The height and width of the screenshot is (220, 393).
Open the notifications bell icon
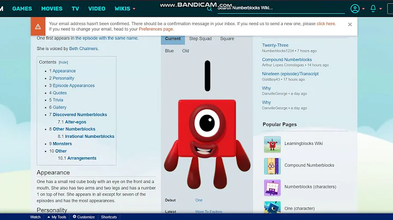(373, 9)
